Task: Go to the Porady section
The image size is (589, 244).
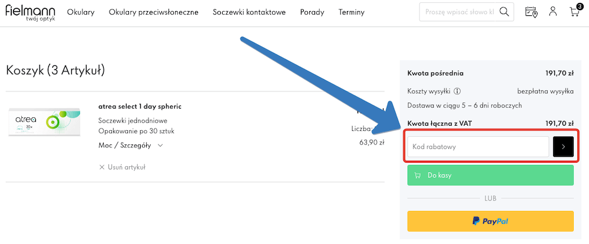Action: point(312,12)
